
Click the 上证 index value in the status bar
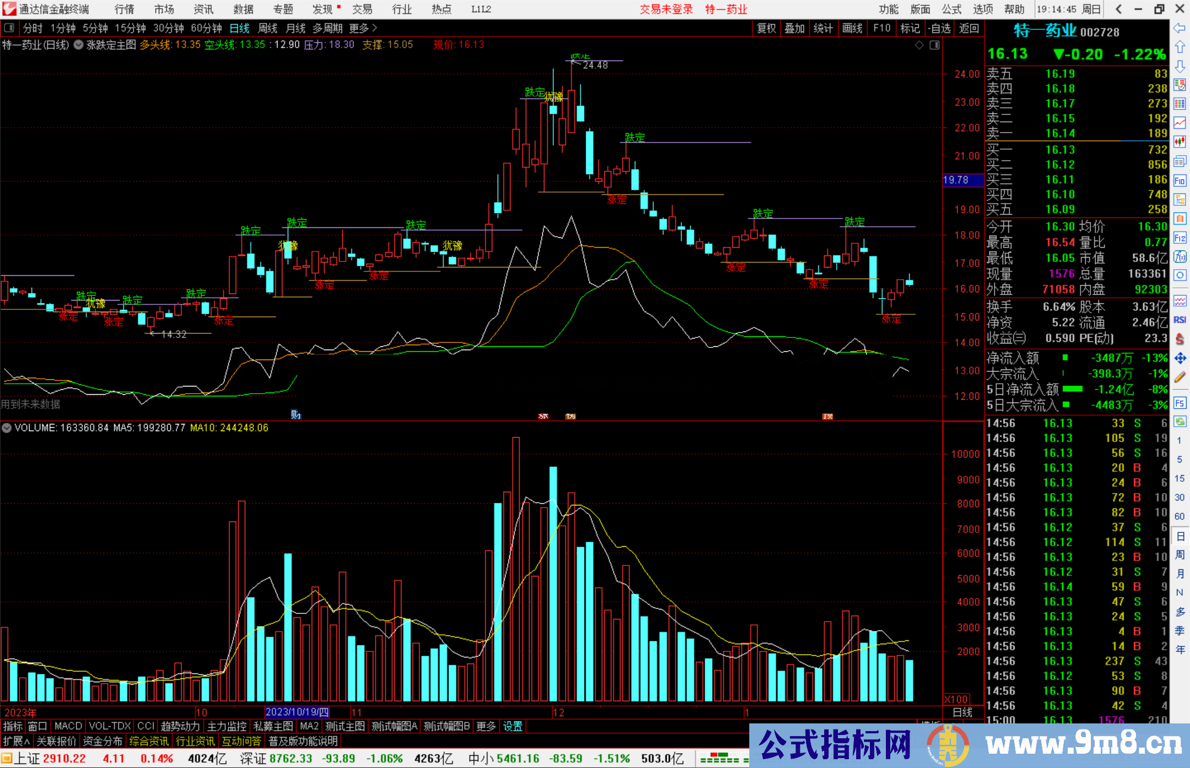[65, 759]
